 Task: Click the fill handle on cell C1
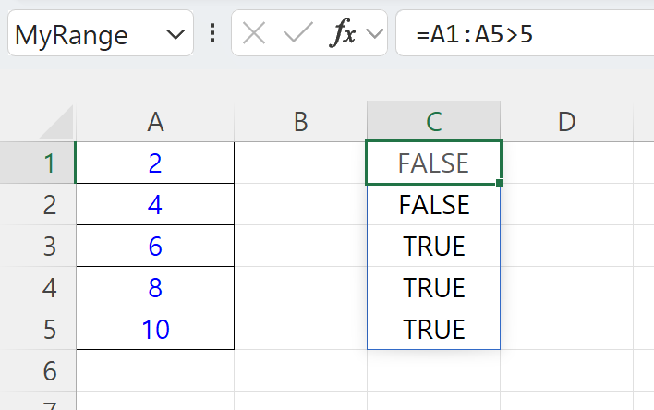(500, 183)
